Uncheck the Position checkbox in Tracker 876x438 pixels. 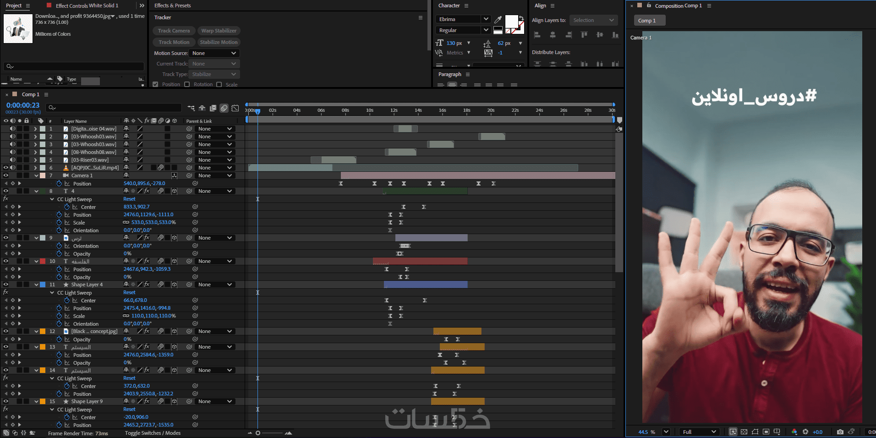click(x=155, y=84)
